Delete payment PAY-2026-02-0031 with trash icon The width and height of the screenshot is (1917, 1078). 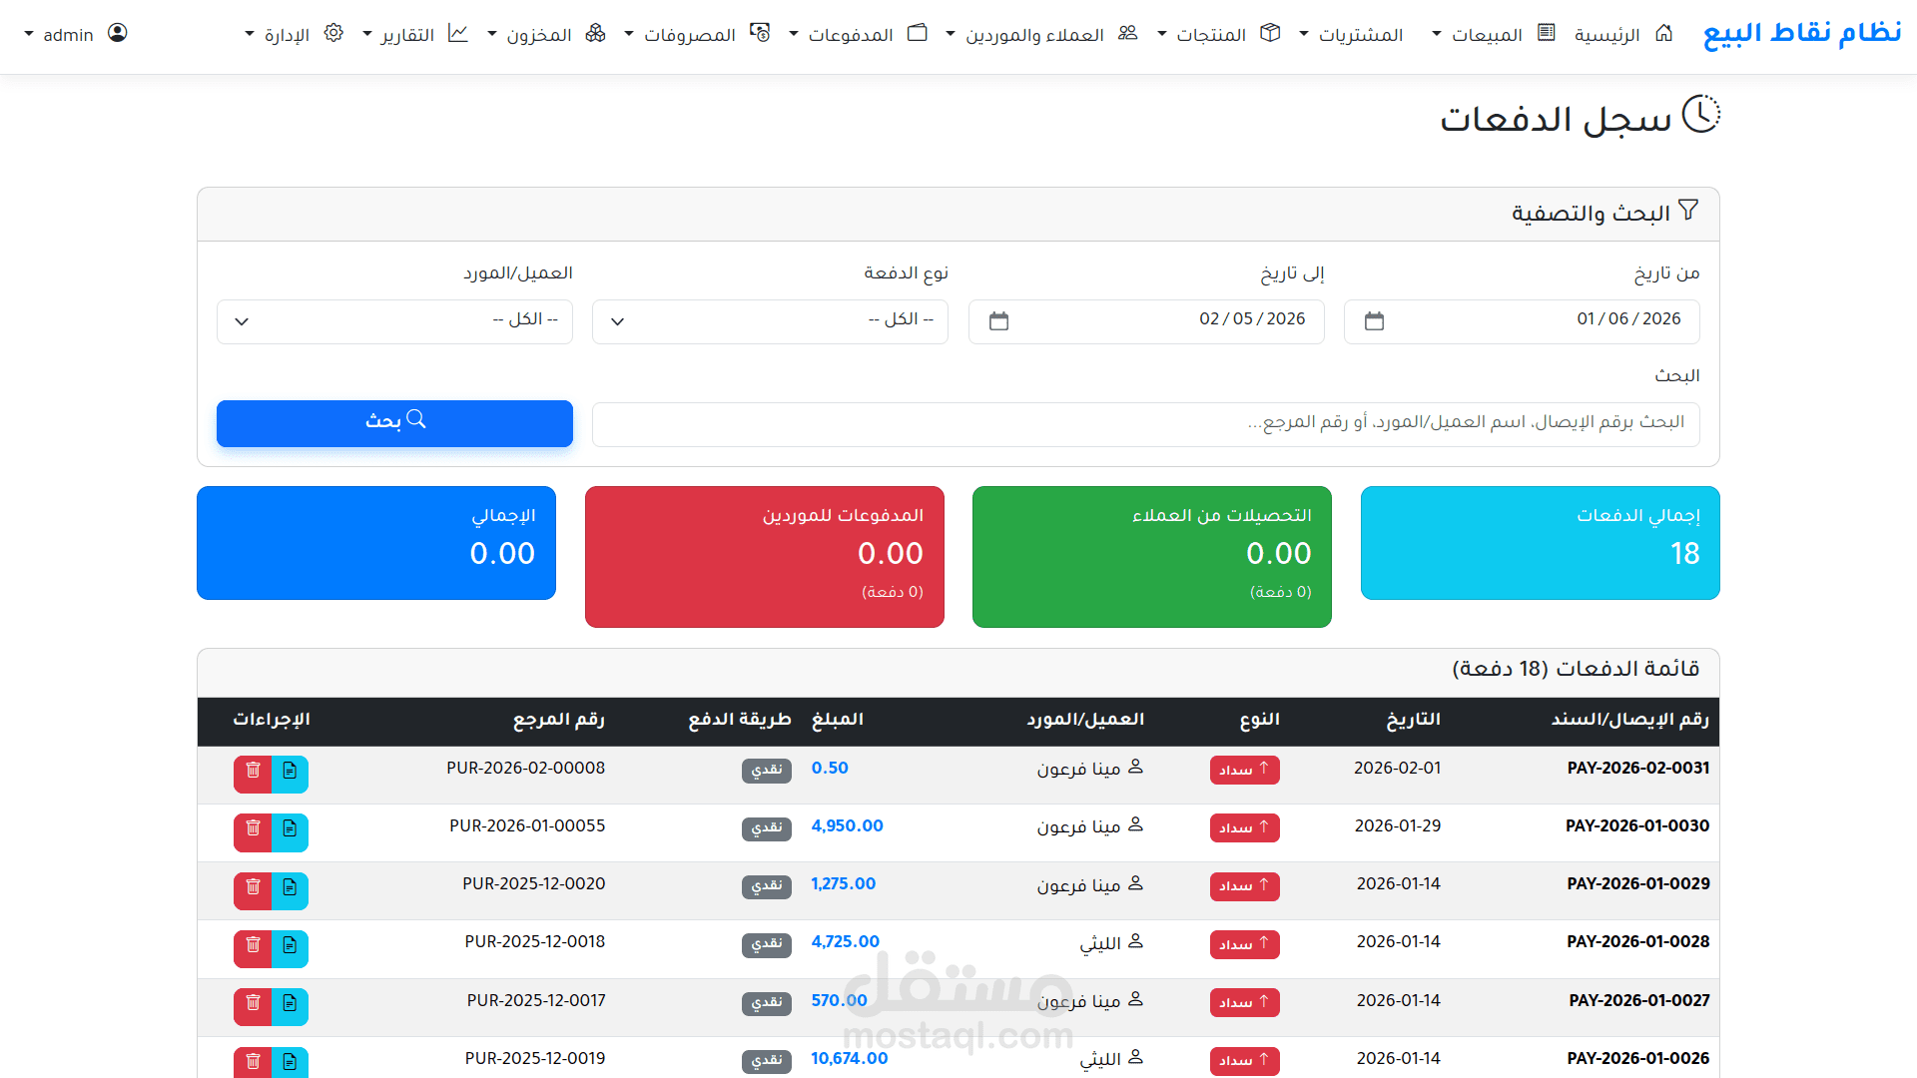click(253, 771)
